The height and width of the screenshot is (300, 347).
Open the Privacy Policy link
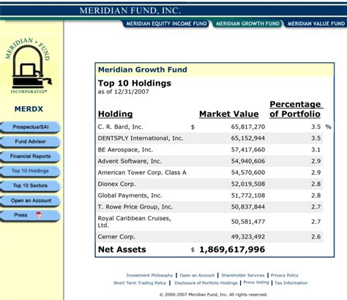[x=285, y=275]
